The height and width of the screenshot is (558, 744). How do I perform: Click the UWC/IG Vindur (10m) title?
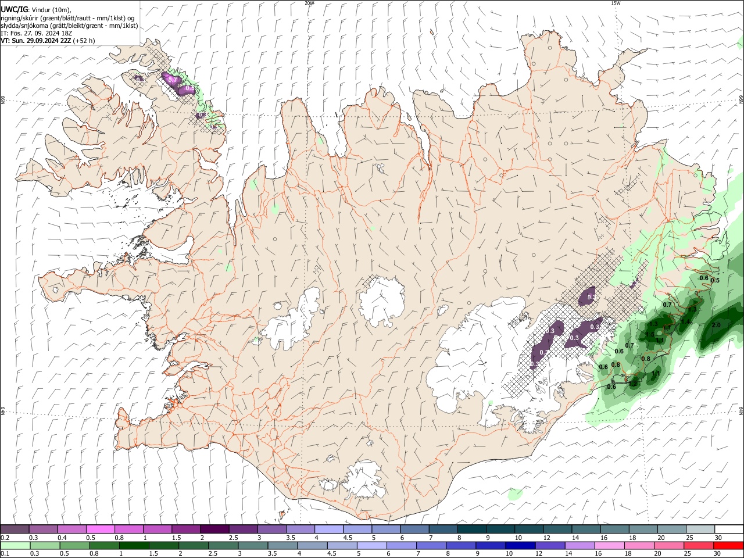tap(35, 10)
